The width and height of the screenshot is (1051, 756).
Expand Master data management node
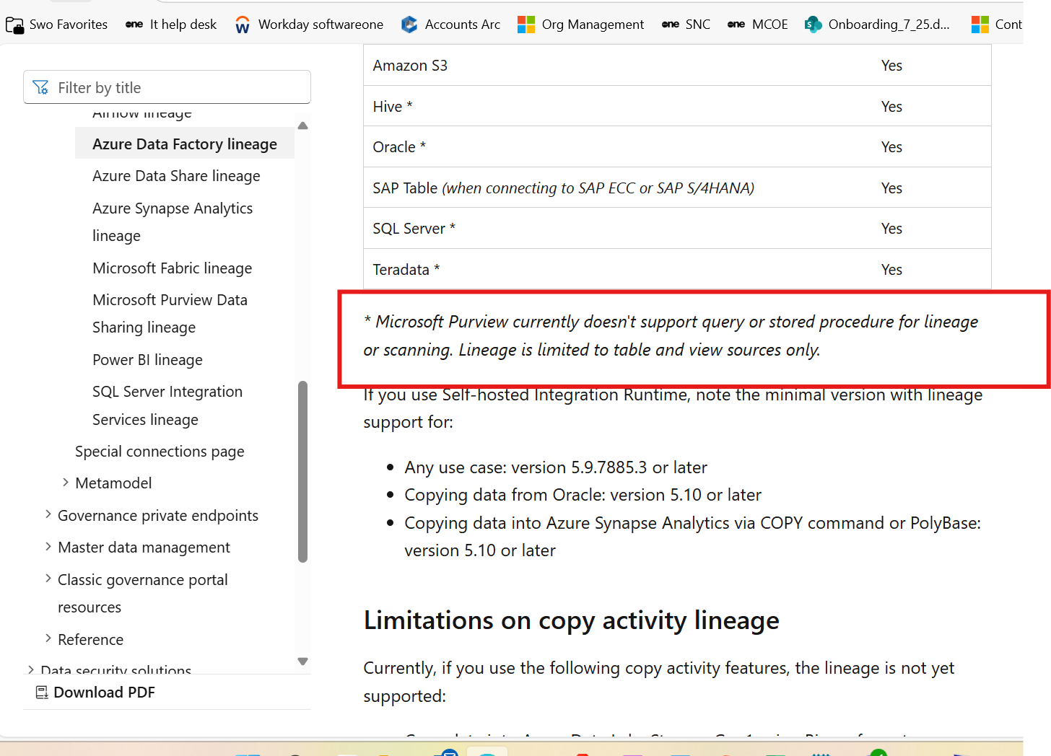coord(48,547)
